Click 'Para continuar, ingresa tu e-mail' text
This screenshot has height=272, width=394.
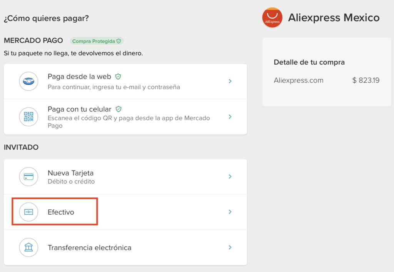(114, 87)
